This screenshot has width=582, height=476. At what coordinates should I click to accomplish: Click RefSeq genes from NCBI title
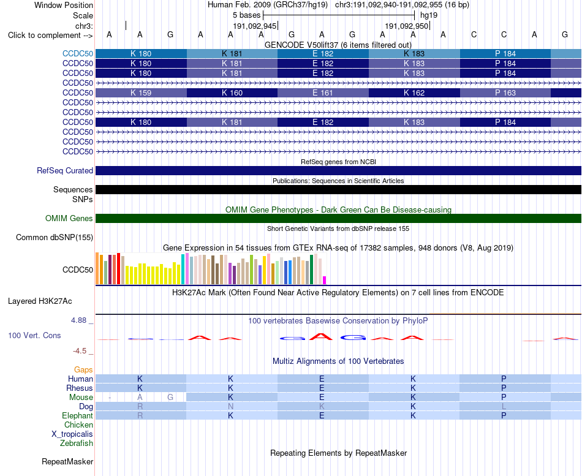[x=338, y=162]
